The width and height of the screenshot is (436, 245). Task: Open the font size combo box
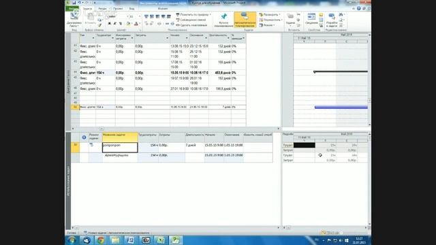pos(135,16)
